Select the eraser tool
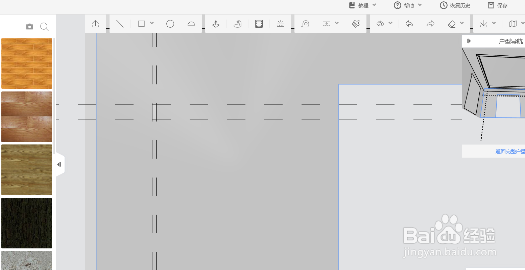 point(452,24)
